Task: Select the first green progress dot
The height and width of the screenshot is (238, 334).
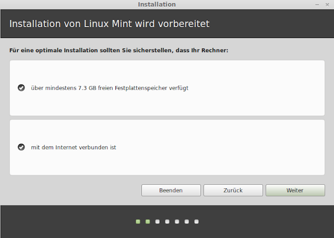Action: (x=138, y=222)
